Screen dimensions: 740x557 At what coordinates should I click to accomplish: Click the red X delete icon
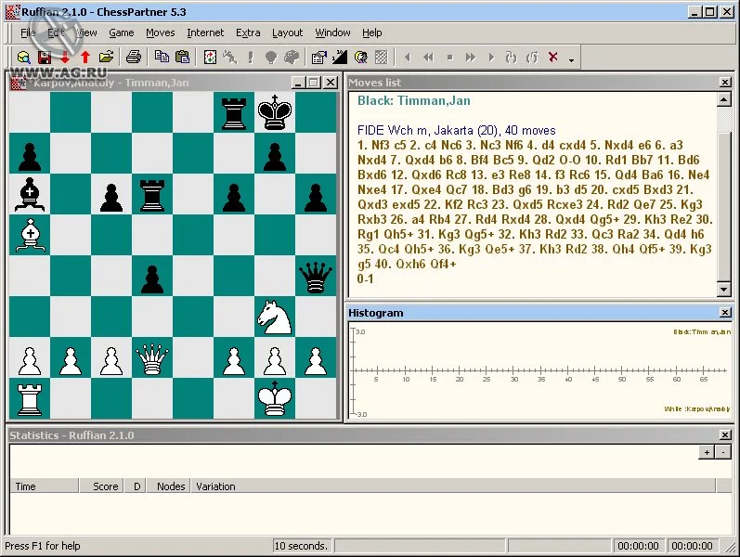[553, 58]
